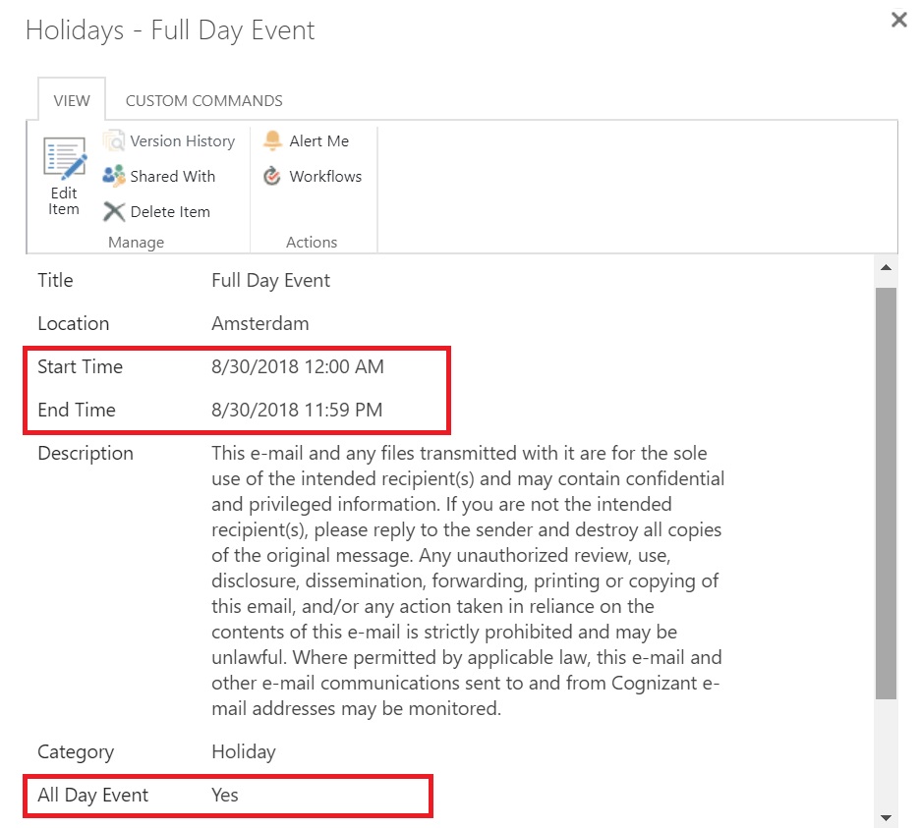Click the end time '8/30/2018 11:59 PM'
The width and height of the screenshot is (920, 828).
pos(297,410)
